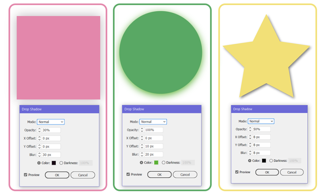
Task: Click OK in yellow star dialog
Action: tap(267, 172)
